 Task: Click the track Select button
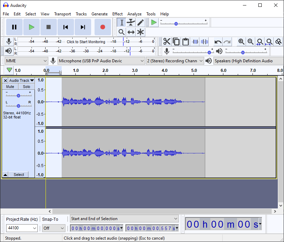click(19, 175)
